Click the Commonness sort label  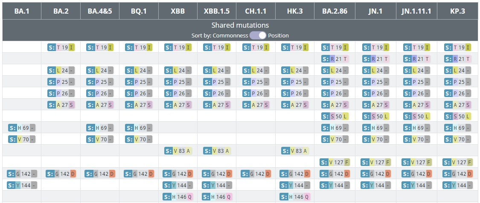[x=230, y=35]
